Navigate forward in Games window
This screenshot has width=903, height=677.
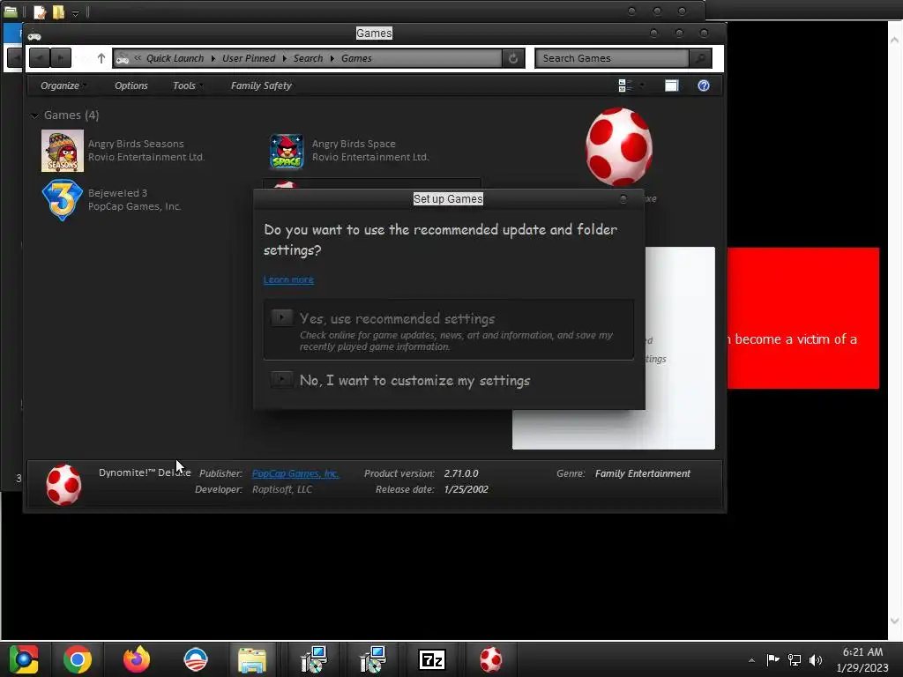coord(61,58)
